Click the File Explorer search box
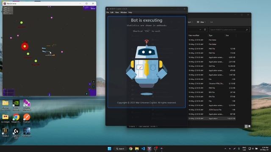The width and height of the screenshot is (271, 152). tap(230, 30)
